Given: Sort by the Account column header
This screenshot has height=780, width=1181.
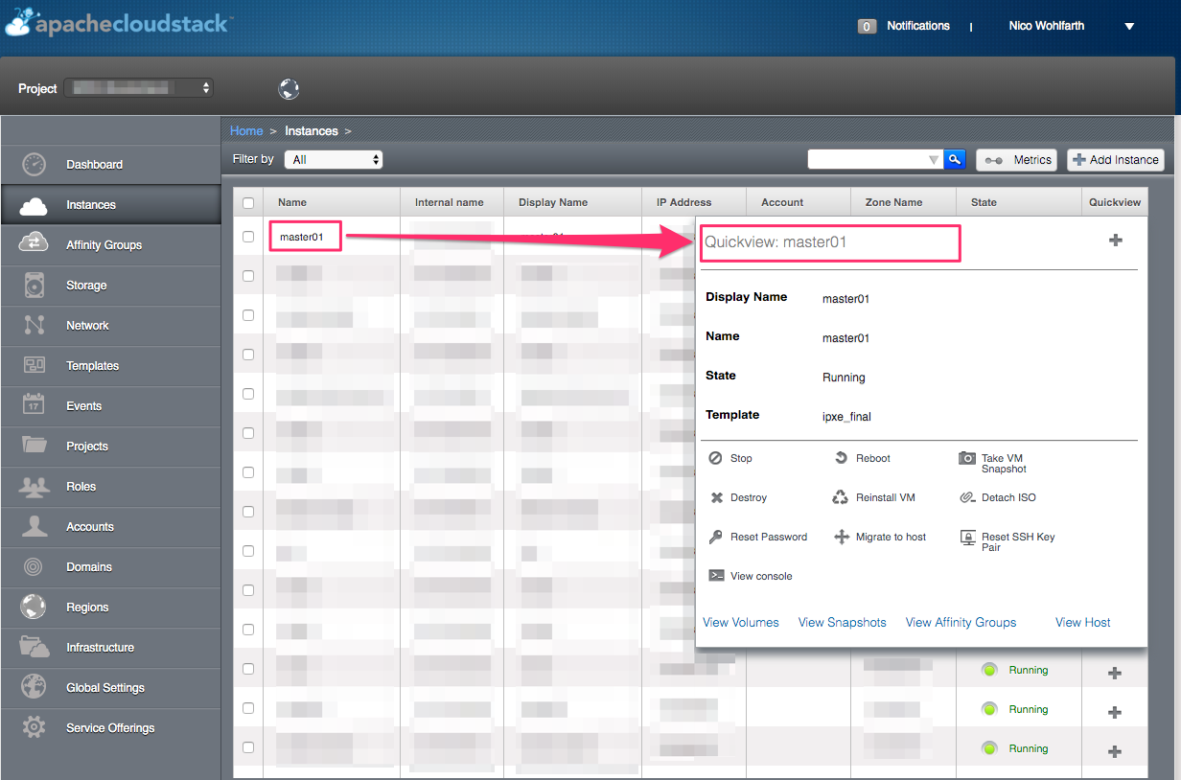Looking at the screenshot, I should tap(782, 202).
